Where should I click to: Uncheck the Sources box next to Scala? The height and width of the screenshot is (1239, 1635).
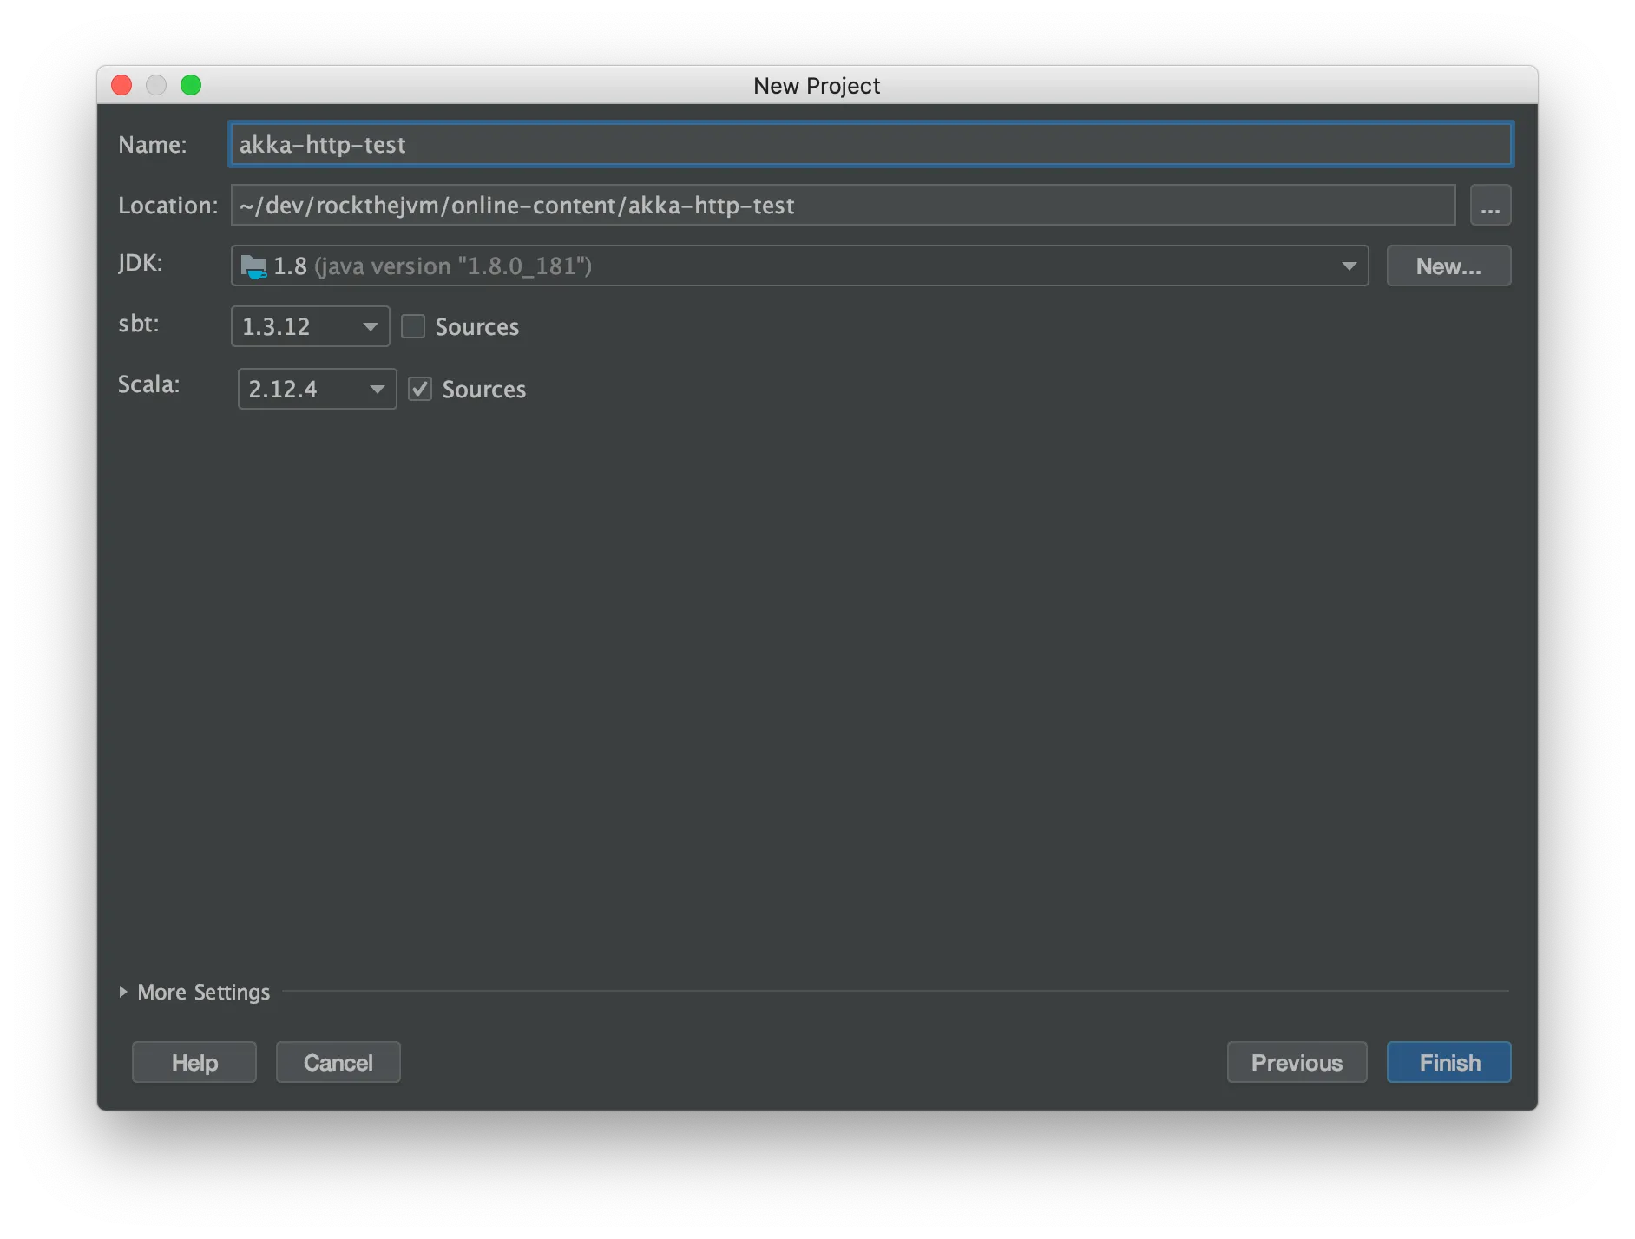[420, 389]
